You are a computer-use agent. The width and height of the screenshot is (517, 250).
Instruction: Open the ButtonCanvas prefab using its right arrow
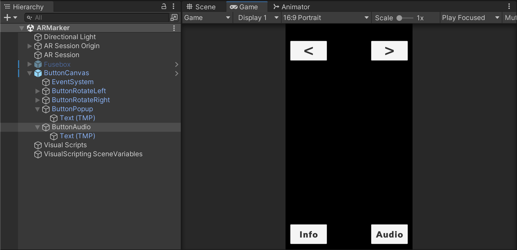click(x=177, y=73)
